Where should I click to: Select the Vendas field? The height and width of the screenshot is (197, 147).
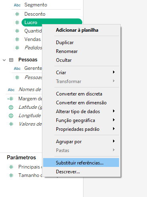32,39
